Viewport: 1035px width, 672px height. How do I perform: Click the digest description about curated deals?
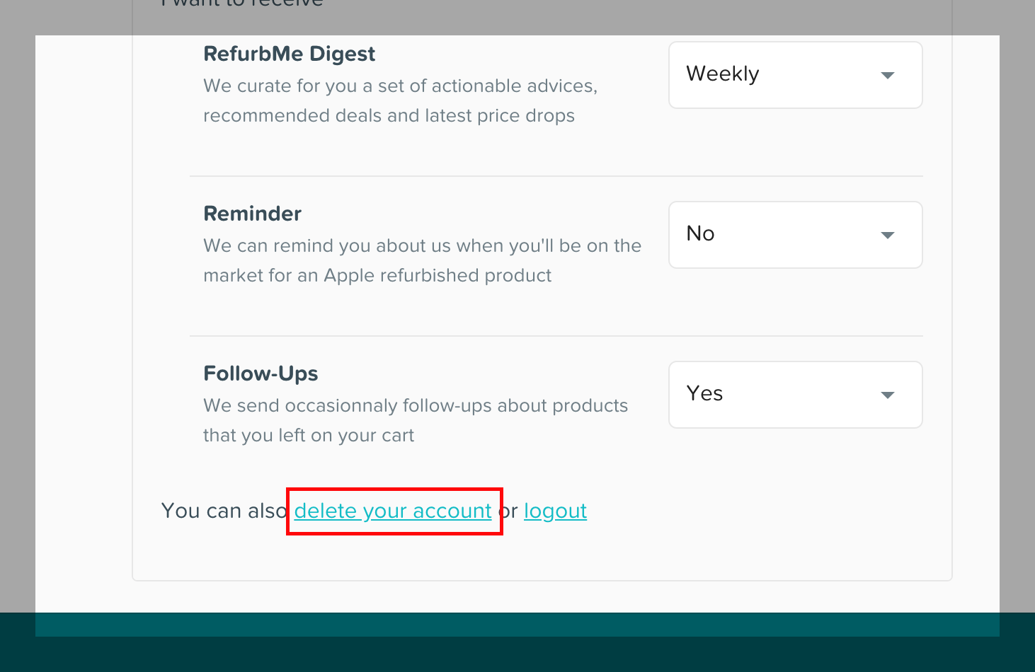click(x=400, y=100)
